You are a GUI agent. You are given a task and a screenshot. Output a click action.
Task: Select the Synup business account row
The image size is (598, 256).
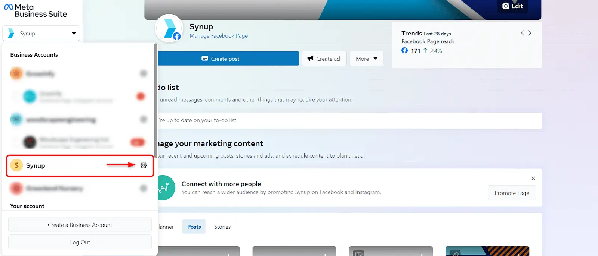80,165
